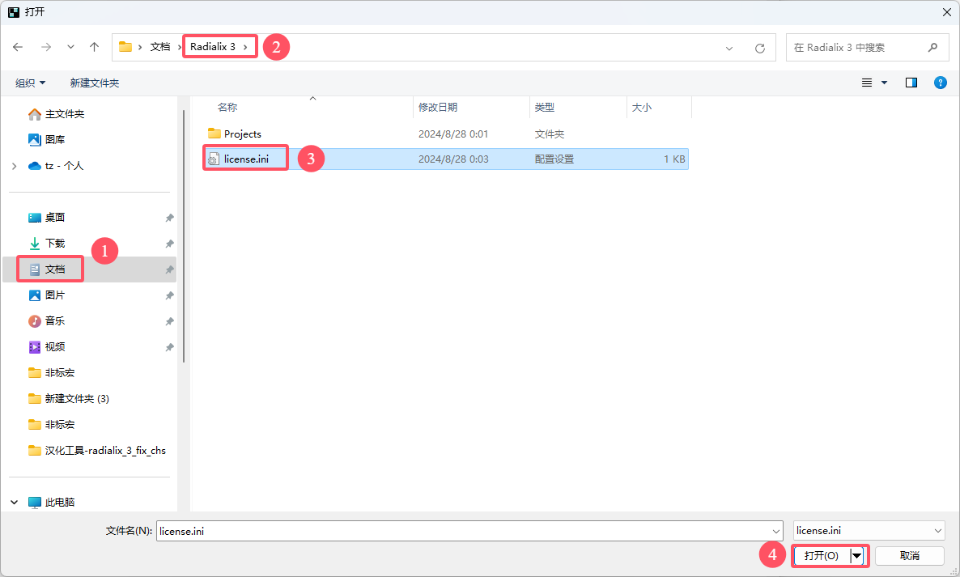Go back with the left arrow icon
The width and height of the screenshot is (960, 577).
[18, 47]
